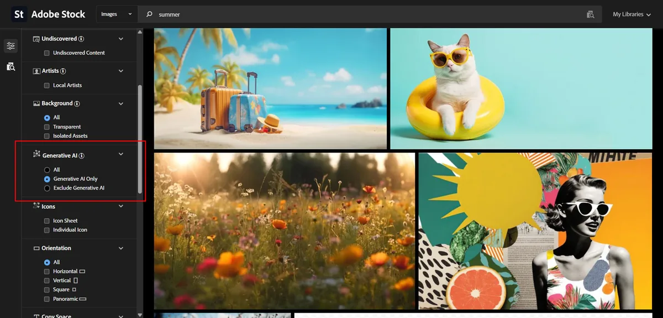Check the Horizontal orientation checkbox
663x318 pixels.
(47, 272)
